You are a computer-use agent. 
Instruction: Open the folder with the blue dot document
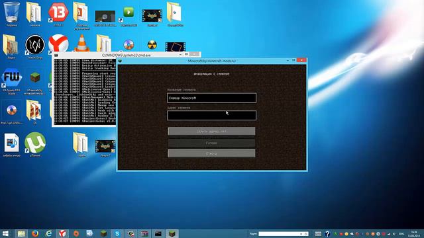(175, 13)
